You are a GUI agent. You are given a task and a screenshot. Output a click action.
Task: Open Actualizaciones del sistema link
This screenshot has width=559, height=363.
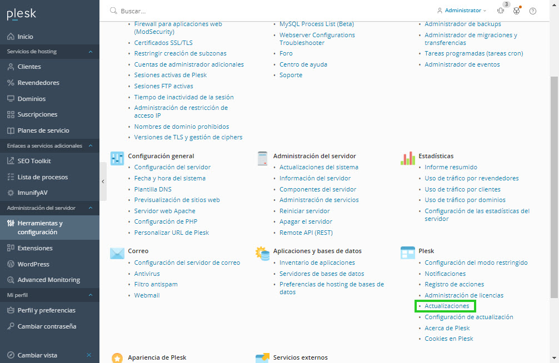(x=319, y=167)
